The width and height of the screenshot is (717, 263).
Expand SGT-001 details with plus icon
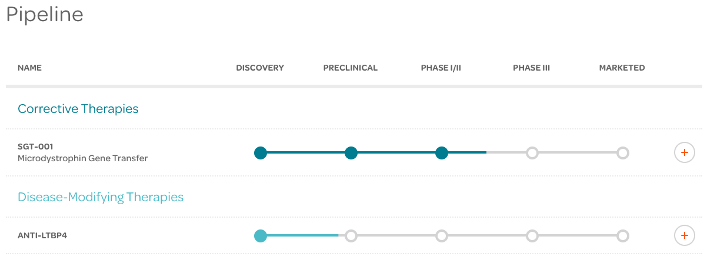click(684, 153)
